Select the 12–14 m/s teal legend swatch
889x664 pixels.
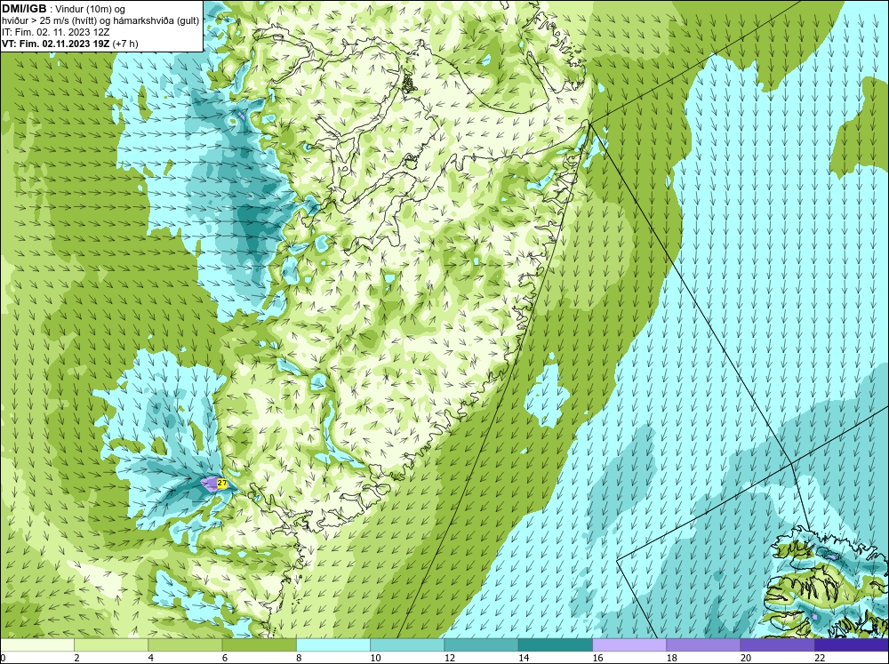coord(481,645)
